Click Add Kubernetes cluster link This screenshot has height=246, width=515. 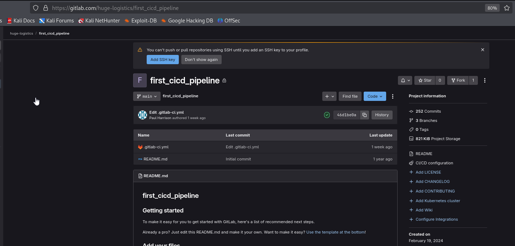coord(438,201)
